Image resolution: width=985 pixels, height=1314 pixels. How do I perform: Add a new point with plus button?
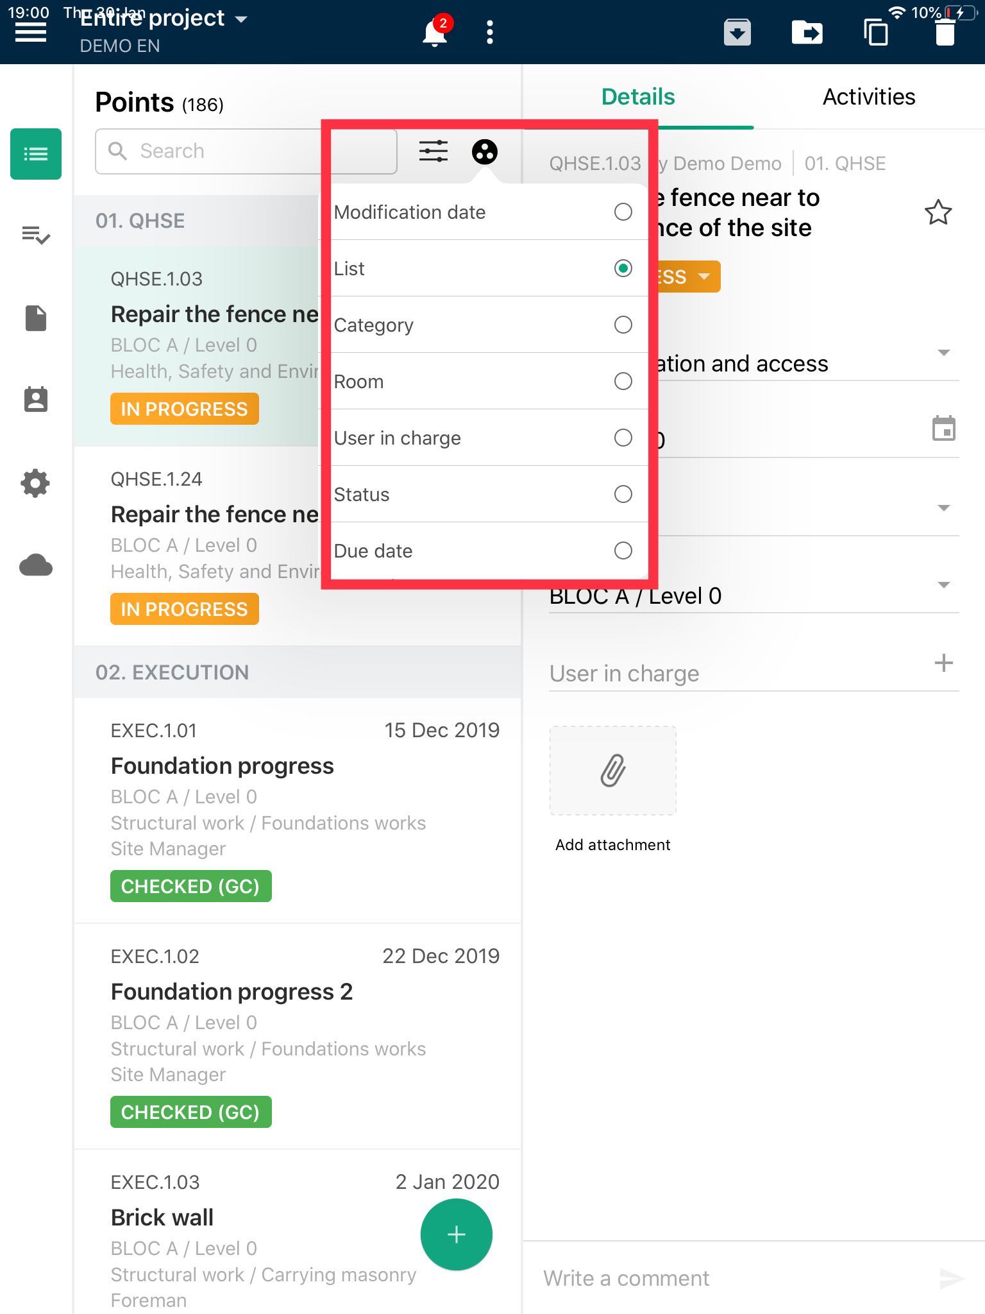(457, 1234)
